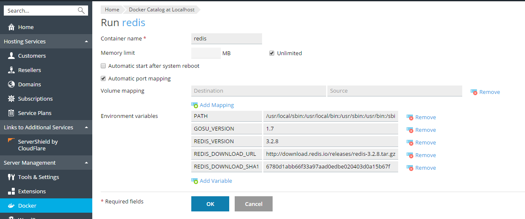Collapse the Server Management section
The width and height of the screenshot is (525, 219).
(86, 163)
